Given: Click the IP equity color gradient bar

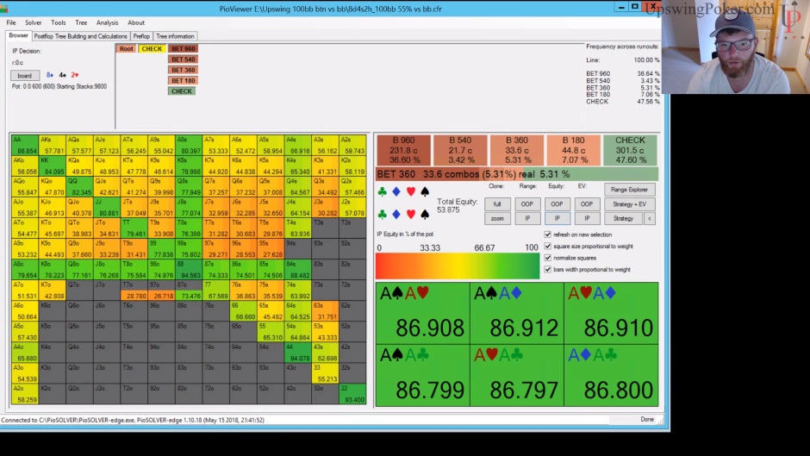Looking at the screenshot, I should click(x=458, y=266).
